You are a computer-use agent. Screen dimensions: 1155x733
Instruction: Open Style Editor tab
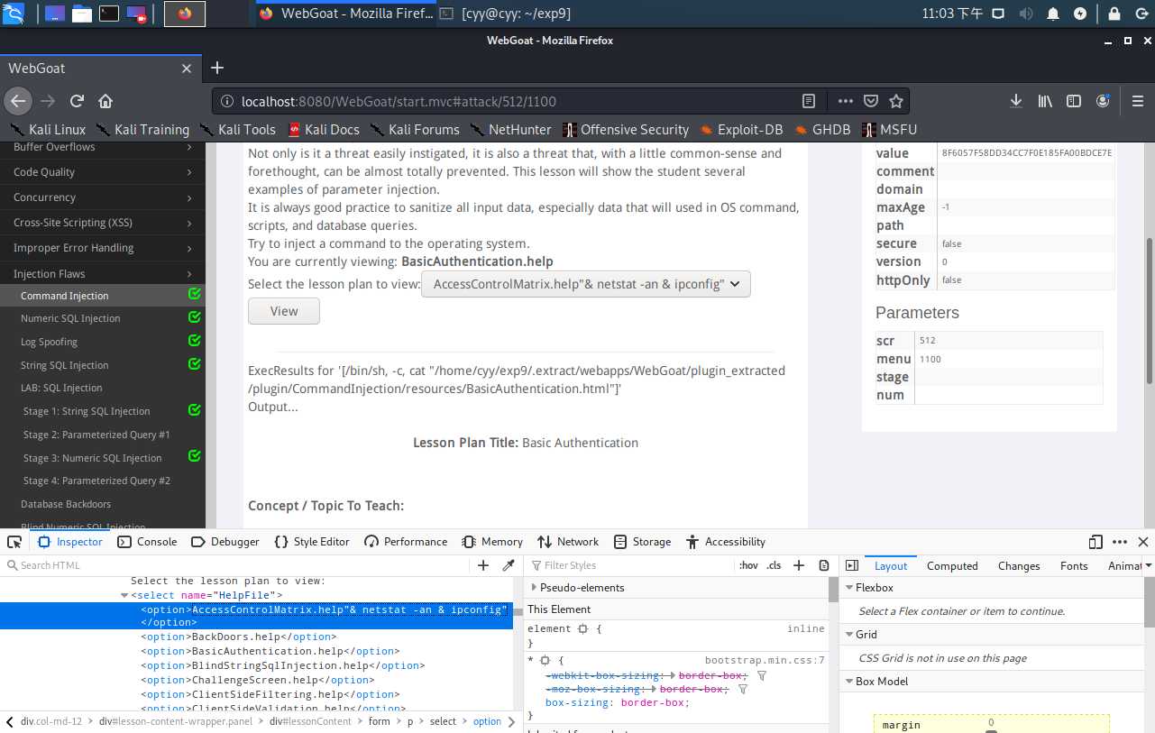pos(312,542)
